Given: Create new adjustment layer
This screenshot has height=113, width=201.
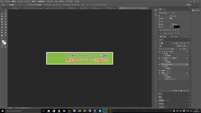Looking at the screenshot, I should [179, 91].
